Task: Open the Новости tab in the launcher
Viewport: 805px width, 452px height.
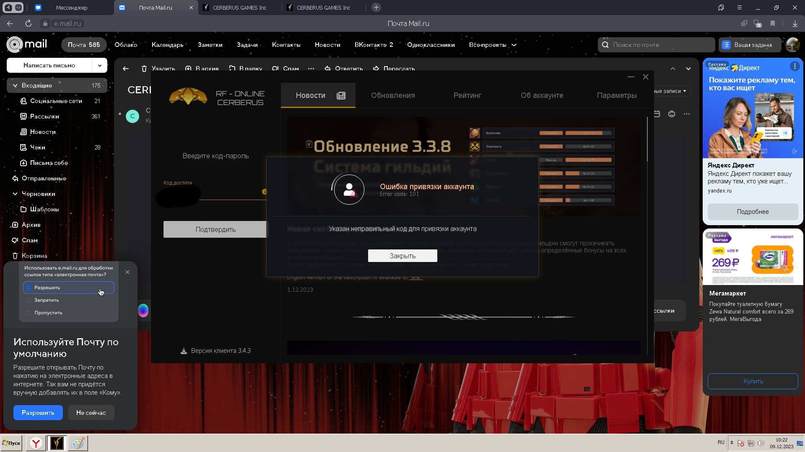Action: coord(318,95)
